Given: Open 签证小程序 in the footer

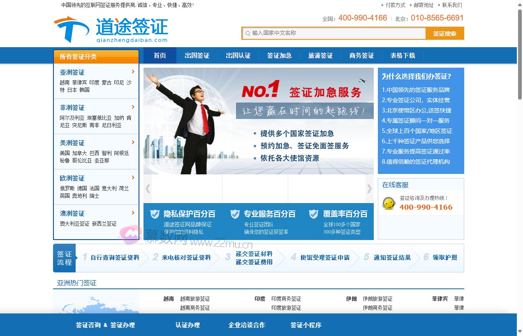Looking at the screenshot, I should coord(306,325).
